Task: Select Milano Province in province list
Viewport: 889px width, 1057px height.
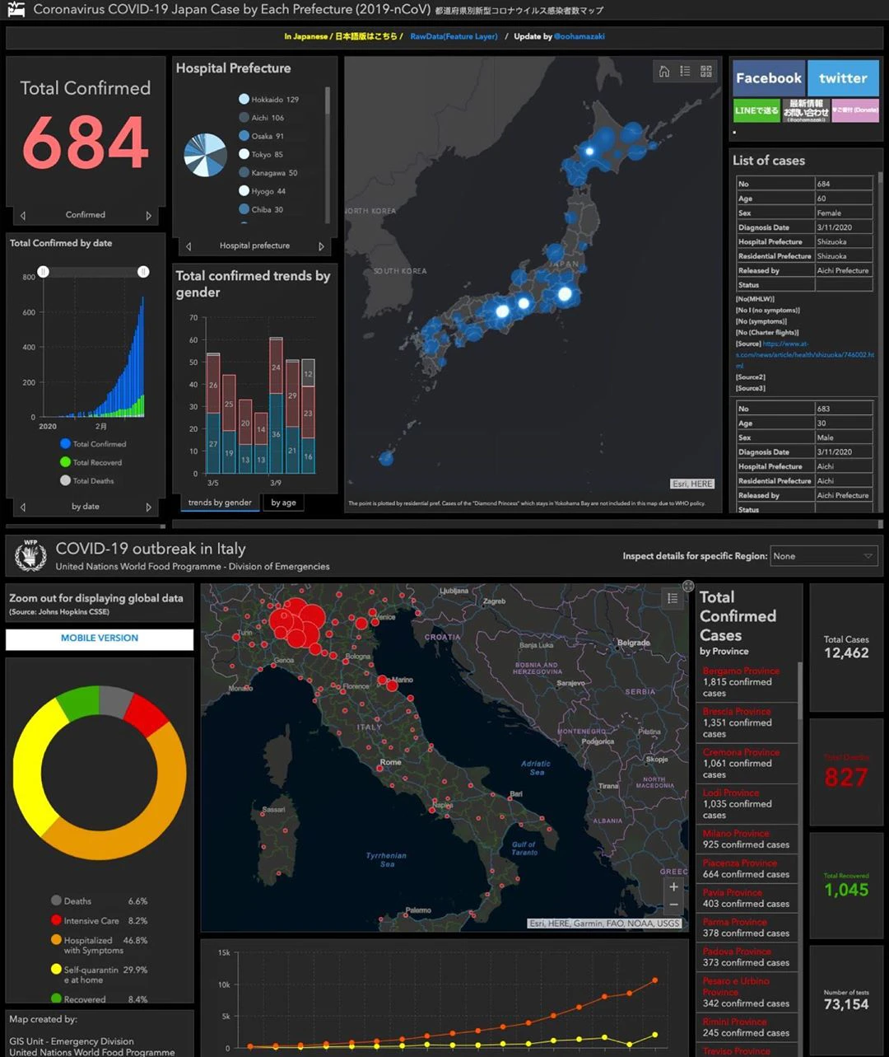Action: click(x=747, y=839)
